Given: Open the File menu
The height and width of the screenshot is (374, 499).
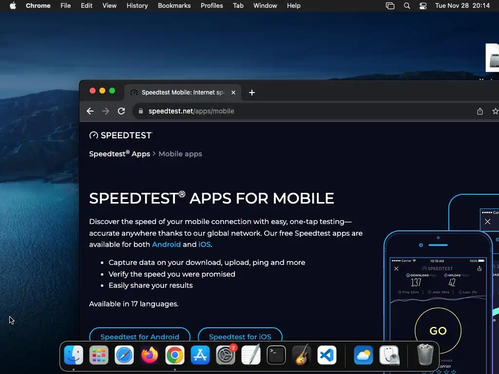Looking at the screenshot, I should pyautogui.click(x=66, y=6).
